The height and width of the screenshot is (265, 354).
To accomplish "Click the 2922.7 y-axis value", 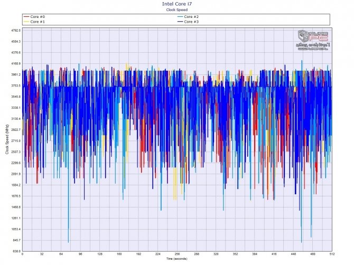I will pyautogui.click(x=16, y=130).
